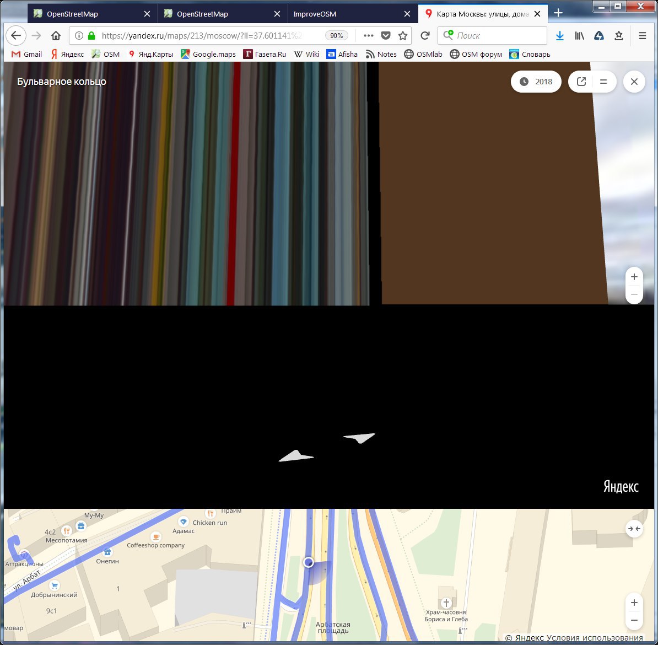This screenshot has width=658, height=645.
Task: Open the Gmail bookmark
Action: [27, 54]
